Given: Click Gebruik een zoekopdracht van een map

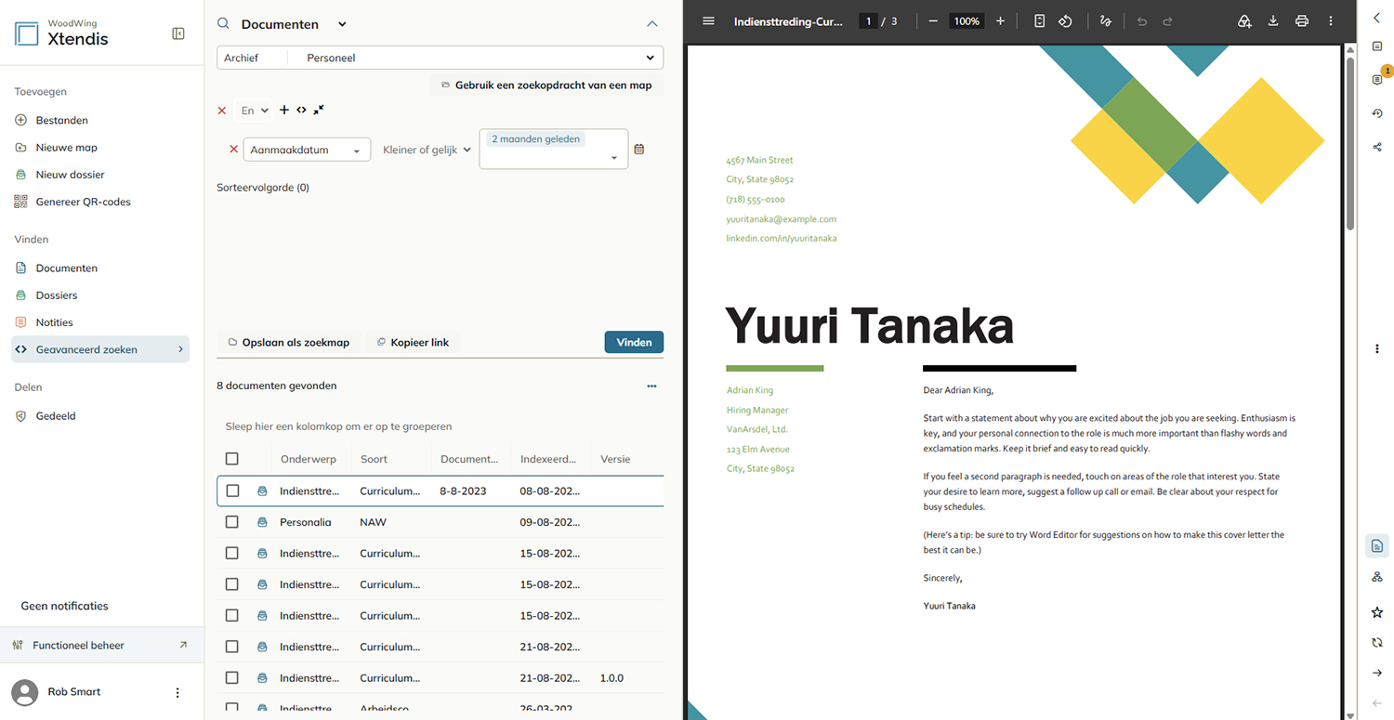Looking at the screenshot, I should tap(546, 85).
